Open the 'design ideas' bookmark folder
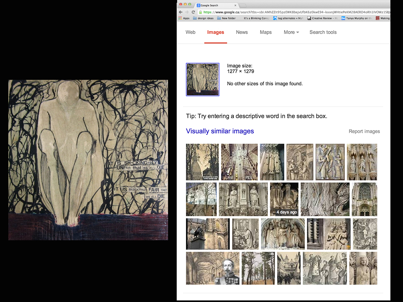 pos(203,18)
